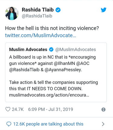
Task: Open Rashida Tlaib's profile picture
Action: tap(12, 13)
